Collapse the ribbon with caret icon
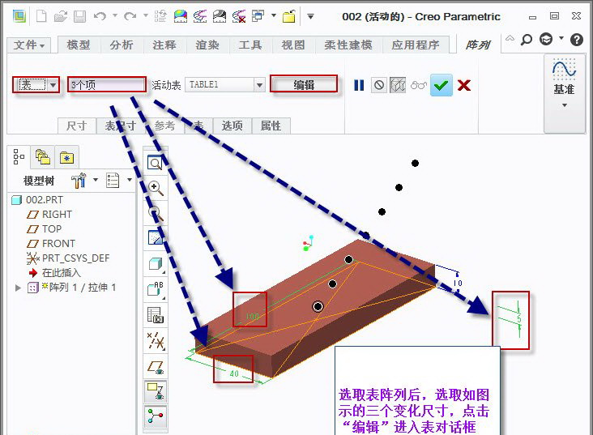Screen dimensions: 593x435 (x=510, y=38)
